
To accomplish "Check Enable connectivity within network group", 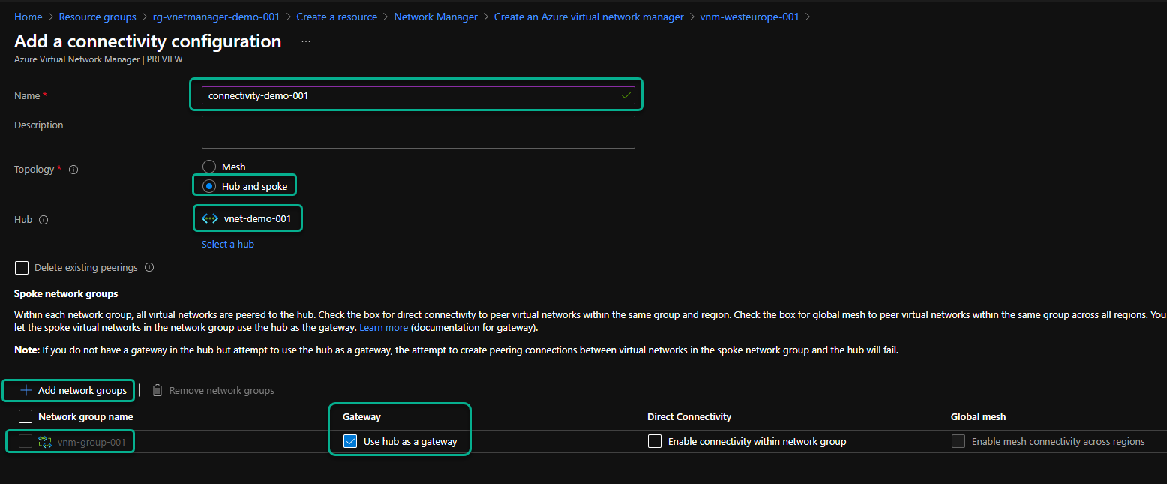I will point(655,441).
